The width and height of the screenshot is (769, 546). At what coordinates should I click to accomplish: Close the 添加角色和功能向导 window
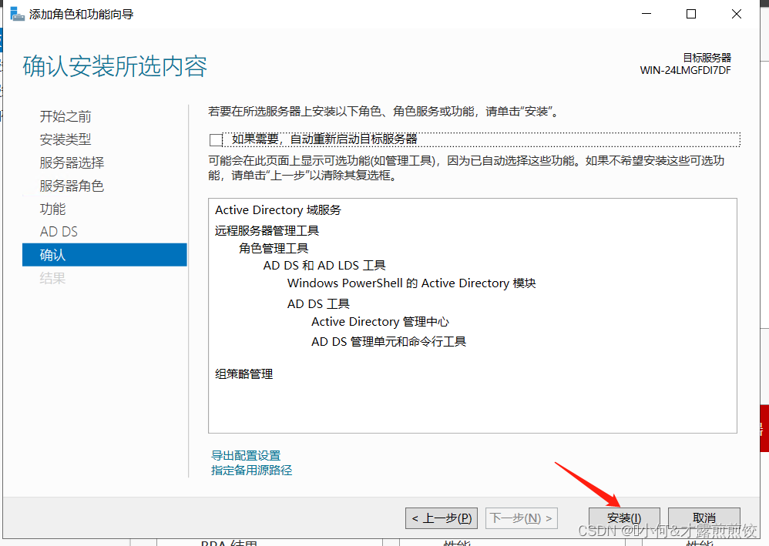pyautogui.click(x=737, y=14)
